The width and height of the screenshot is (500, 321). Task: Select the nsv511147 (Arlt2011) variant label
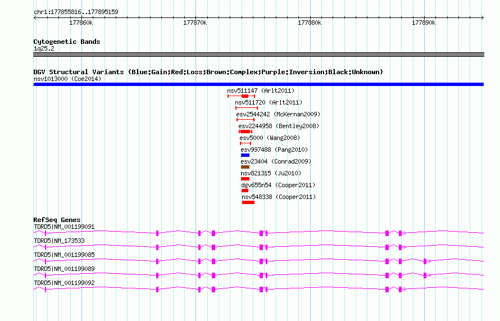(x=261, y=91)
